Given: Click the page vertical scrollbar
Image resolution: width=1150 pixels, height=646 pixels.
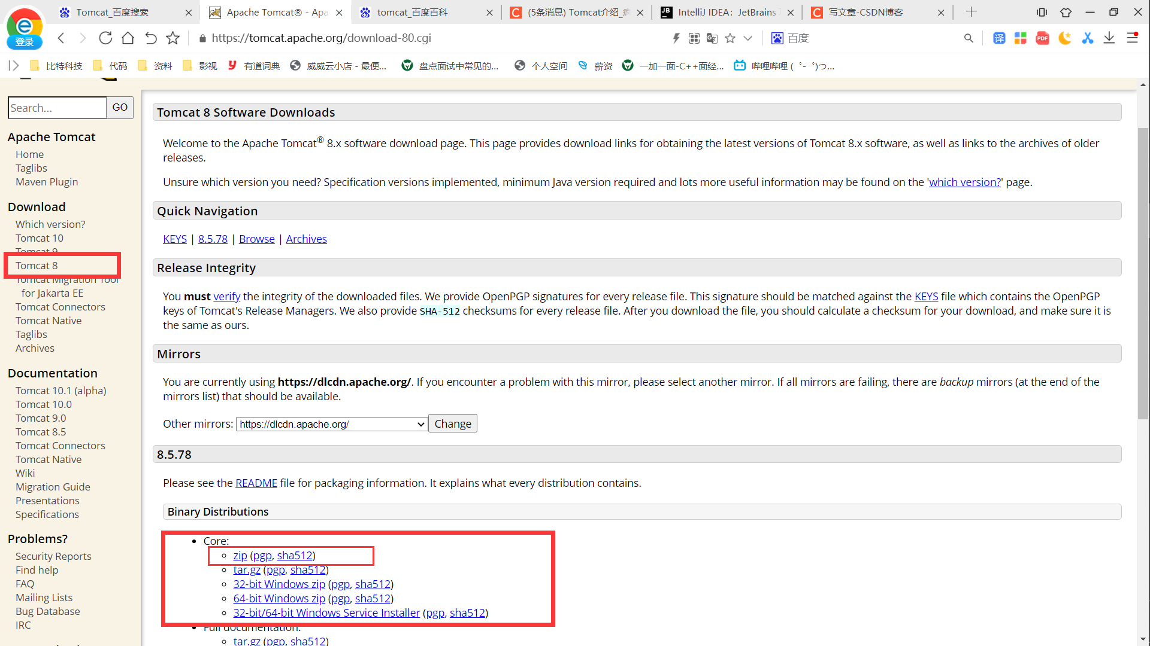Looking at the screenshot, I should tap(1143, 269).
